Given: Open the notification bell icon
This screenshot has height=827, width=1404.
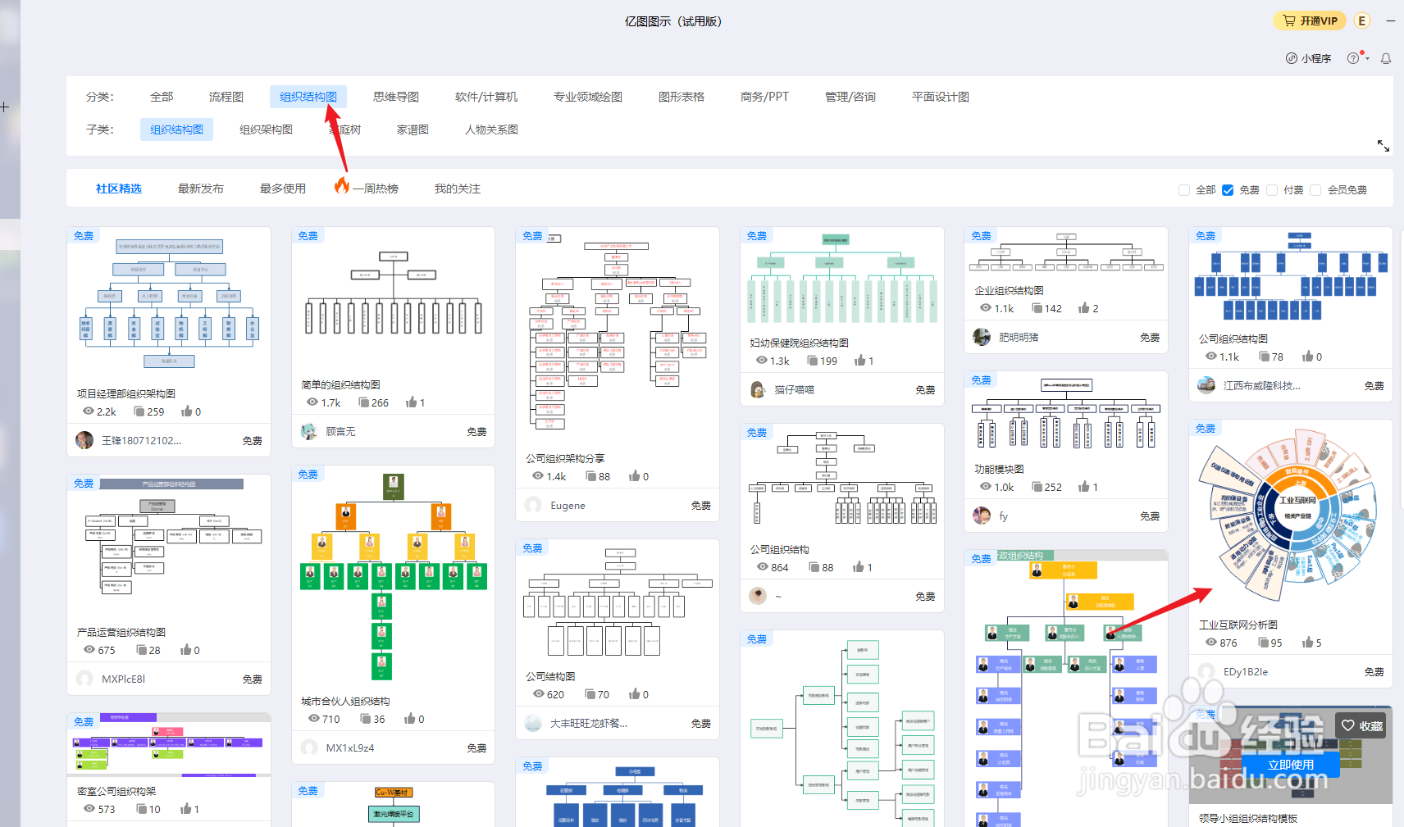Looking at the screenshot, I should point(1386,58).
